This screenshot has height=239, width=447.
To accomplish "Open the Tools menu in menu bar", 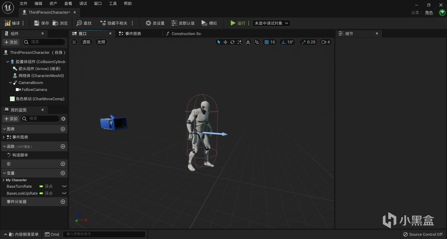I will [x=113, y=3].
